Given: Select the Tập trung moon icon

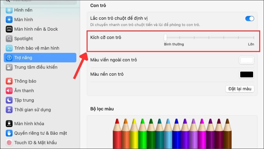Looking at the screenshot, I should [9, 100].
